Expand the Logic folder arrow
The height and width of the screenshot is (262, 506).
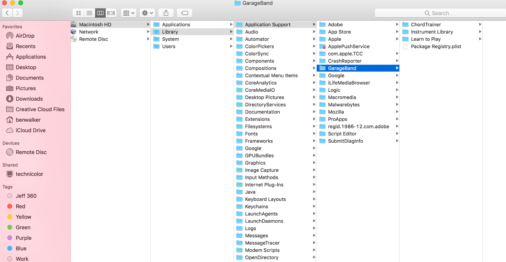(397, 90)
